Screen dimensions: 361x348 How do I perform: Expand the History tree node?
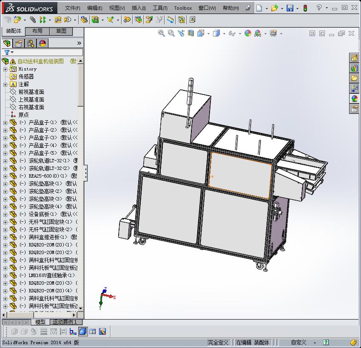(5, 69)
